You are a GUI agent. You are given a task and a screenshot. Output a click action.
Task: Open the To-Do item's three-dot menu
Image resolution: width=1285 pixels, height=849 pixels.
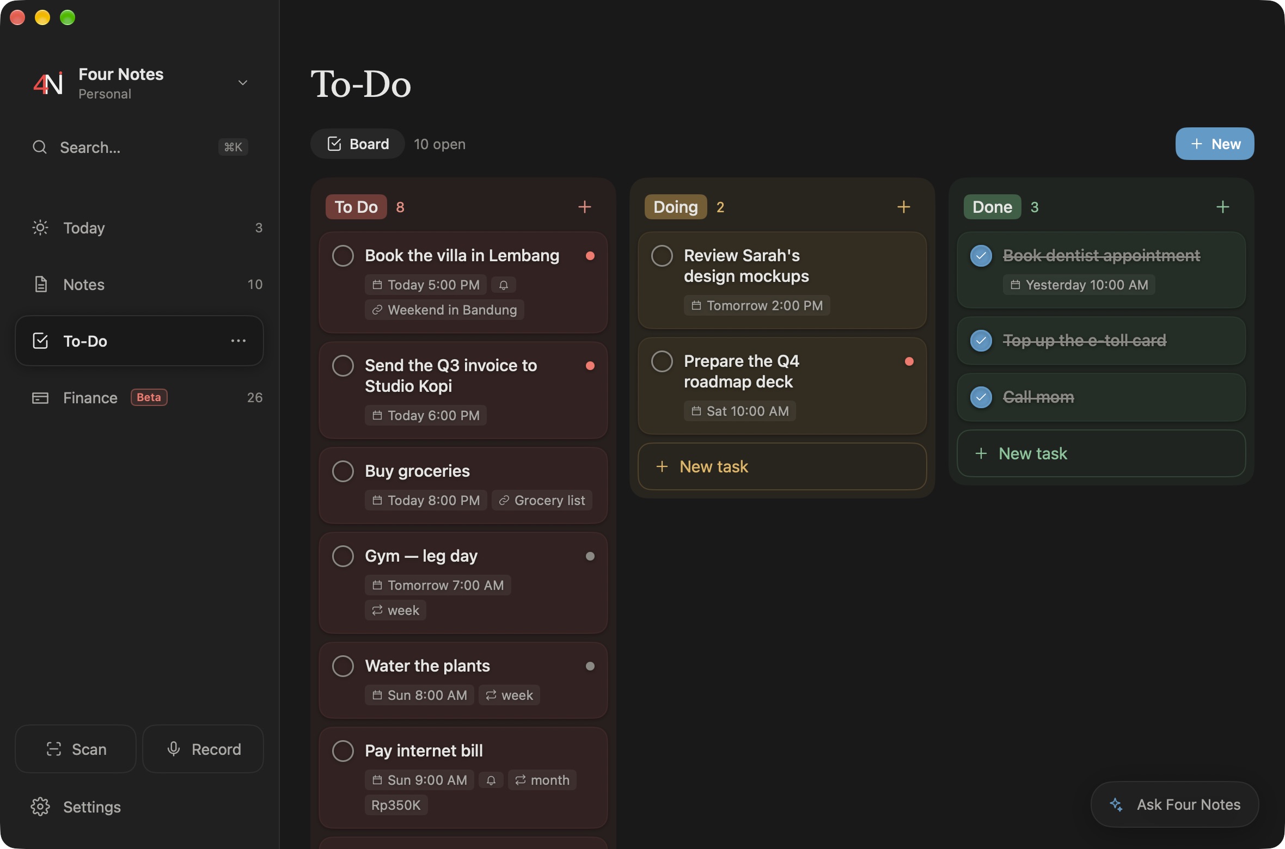click(x=238, y=341)
